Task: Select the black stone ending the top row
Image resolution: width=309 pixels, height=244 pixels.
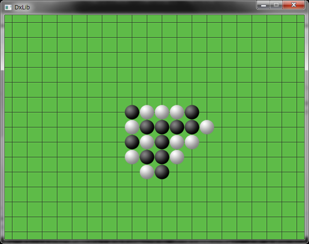Action: point(192,112)
